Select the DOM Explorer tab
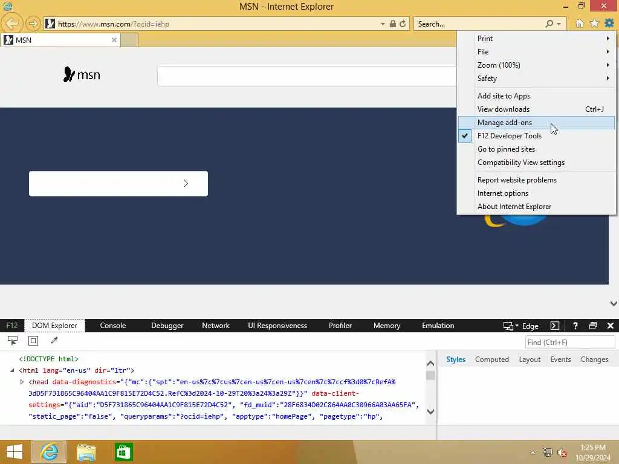 click(x=54, y=326)
